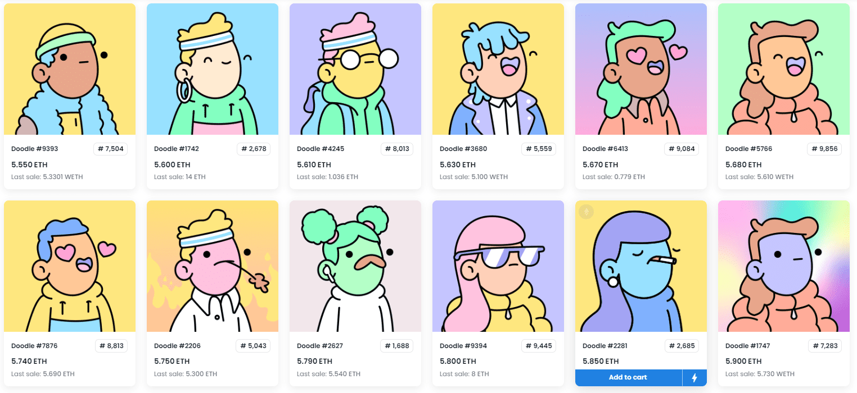Open the Doodle #1742 artwork
The height and width of the screenshot is (393, 857).
click(213, 69)
